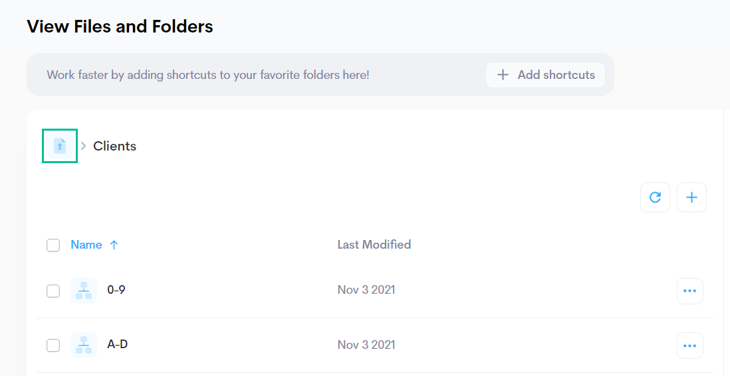
Task: Sort by the Name column header
Action: (86, 245)
